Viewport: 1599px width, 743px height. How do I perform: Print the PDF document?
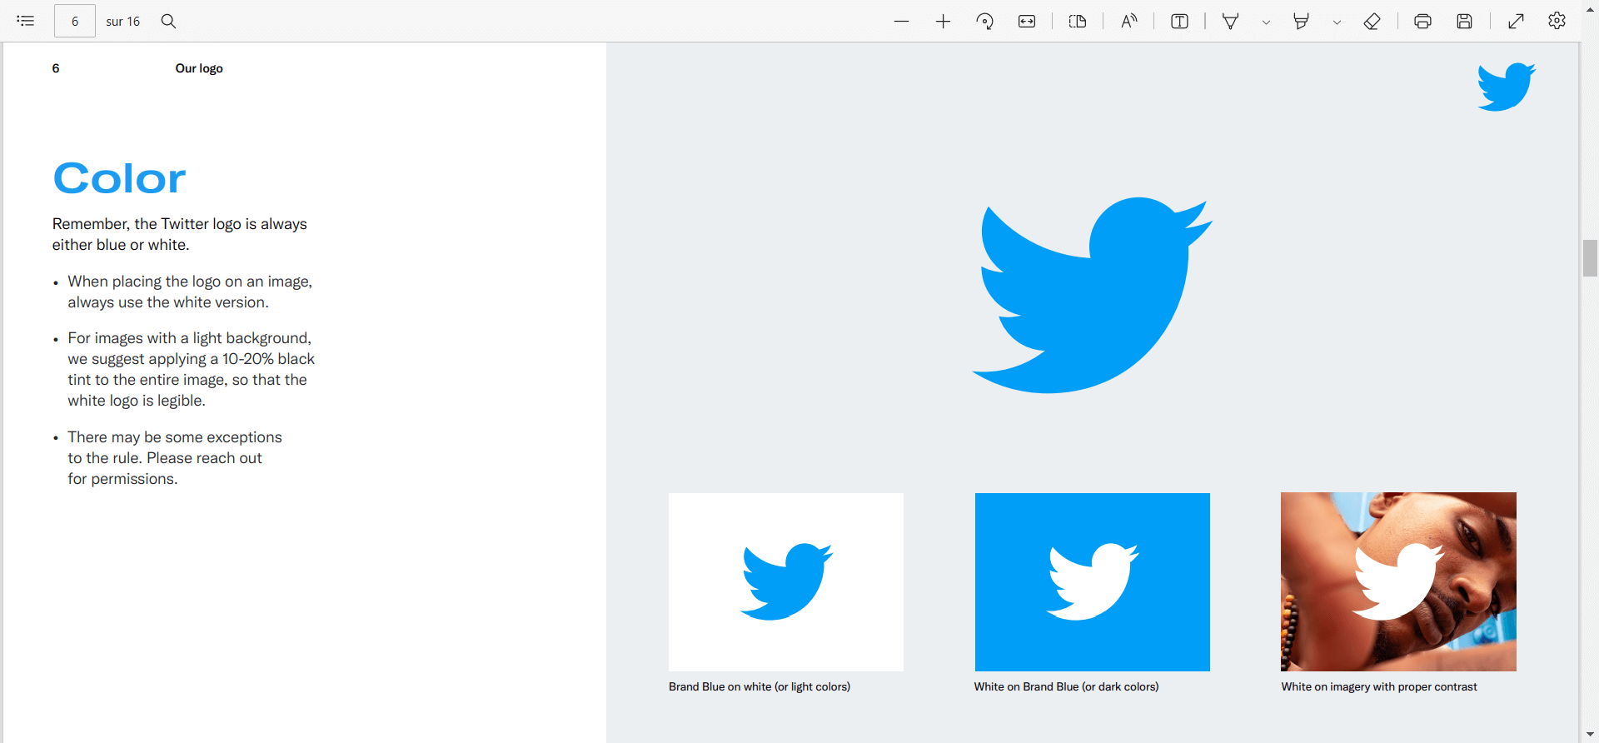[x=1422, y=21]
